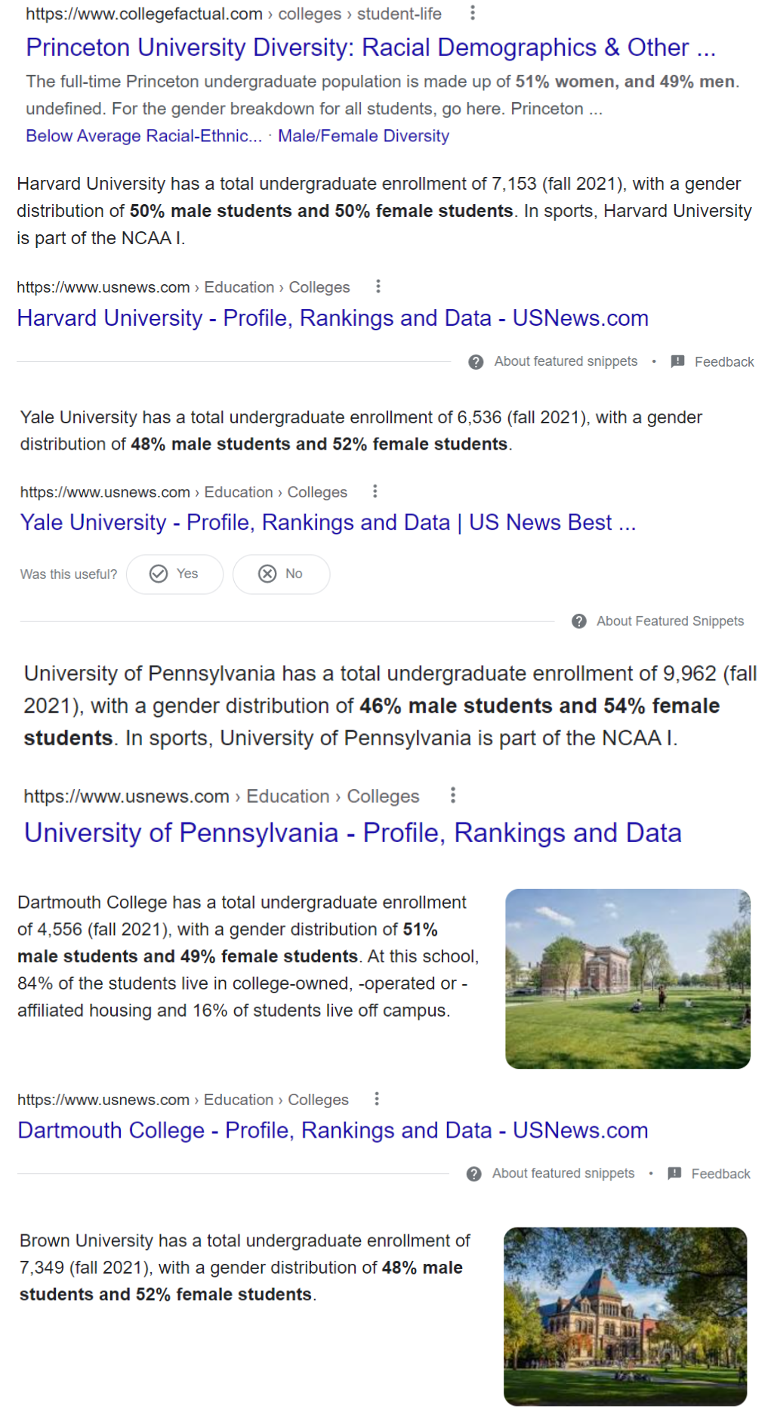The width and height of the screenshot is (774, 1415).
Task: Open Yale University Profile, Rankings link
Action: click(x=328, y=522)
